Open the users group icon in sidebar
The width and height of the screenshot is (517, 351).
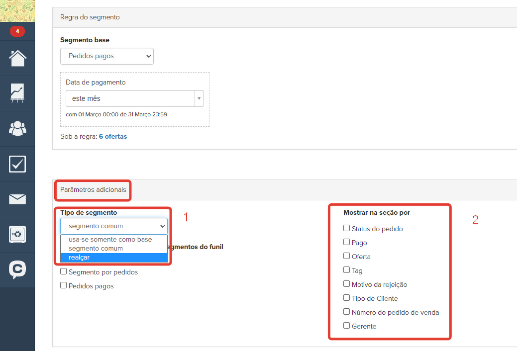pos(17,128)
